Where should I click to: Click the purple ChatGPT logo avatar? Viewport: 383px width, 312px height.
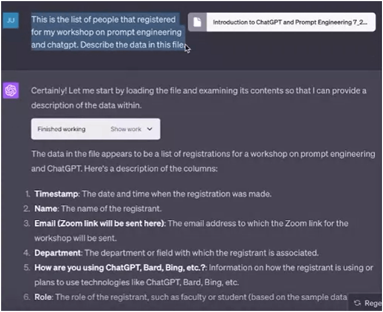tap(11, 90)
